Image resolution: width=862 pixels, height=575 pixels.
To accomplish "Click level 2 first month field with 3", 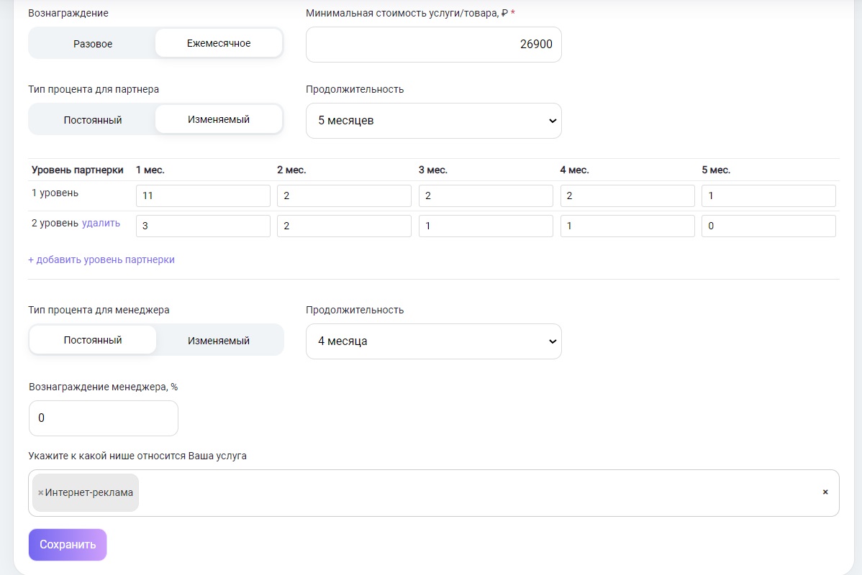I will coord(203,226).
